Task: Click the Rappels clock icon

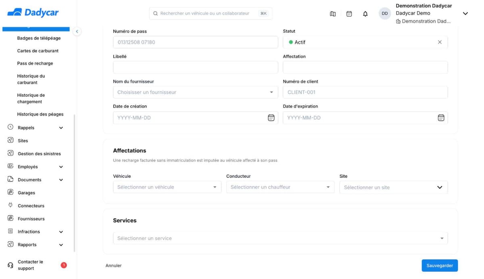Action: (x=10, y=127)
